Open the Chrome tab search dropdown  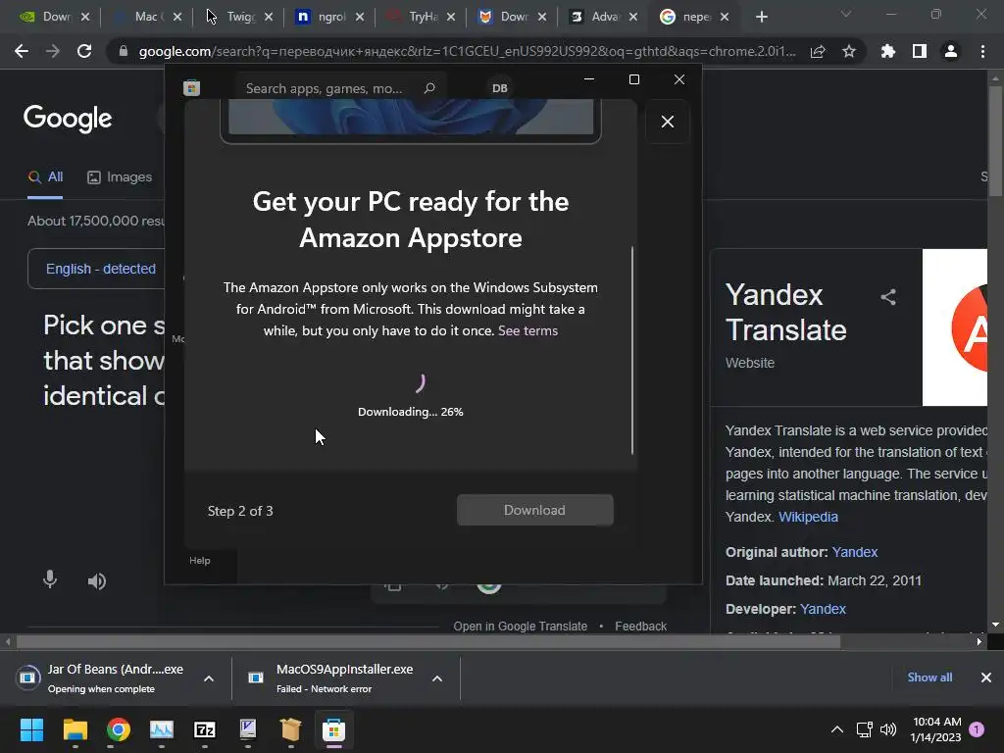click(846, 14)
